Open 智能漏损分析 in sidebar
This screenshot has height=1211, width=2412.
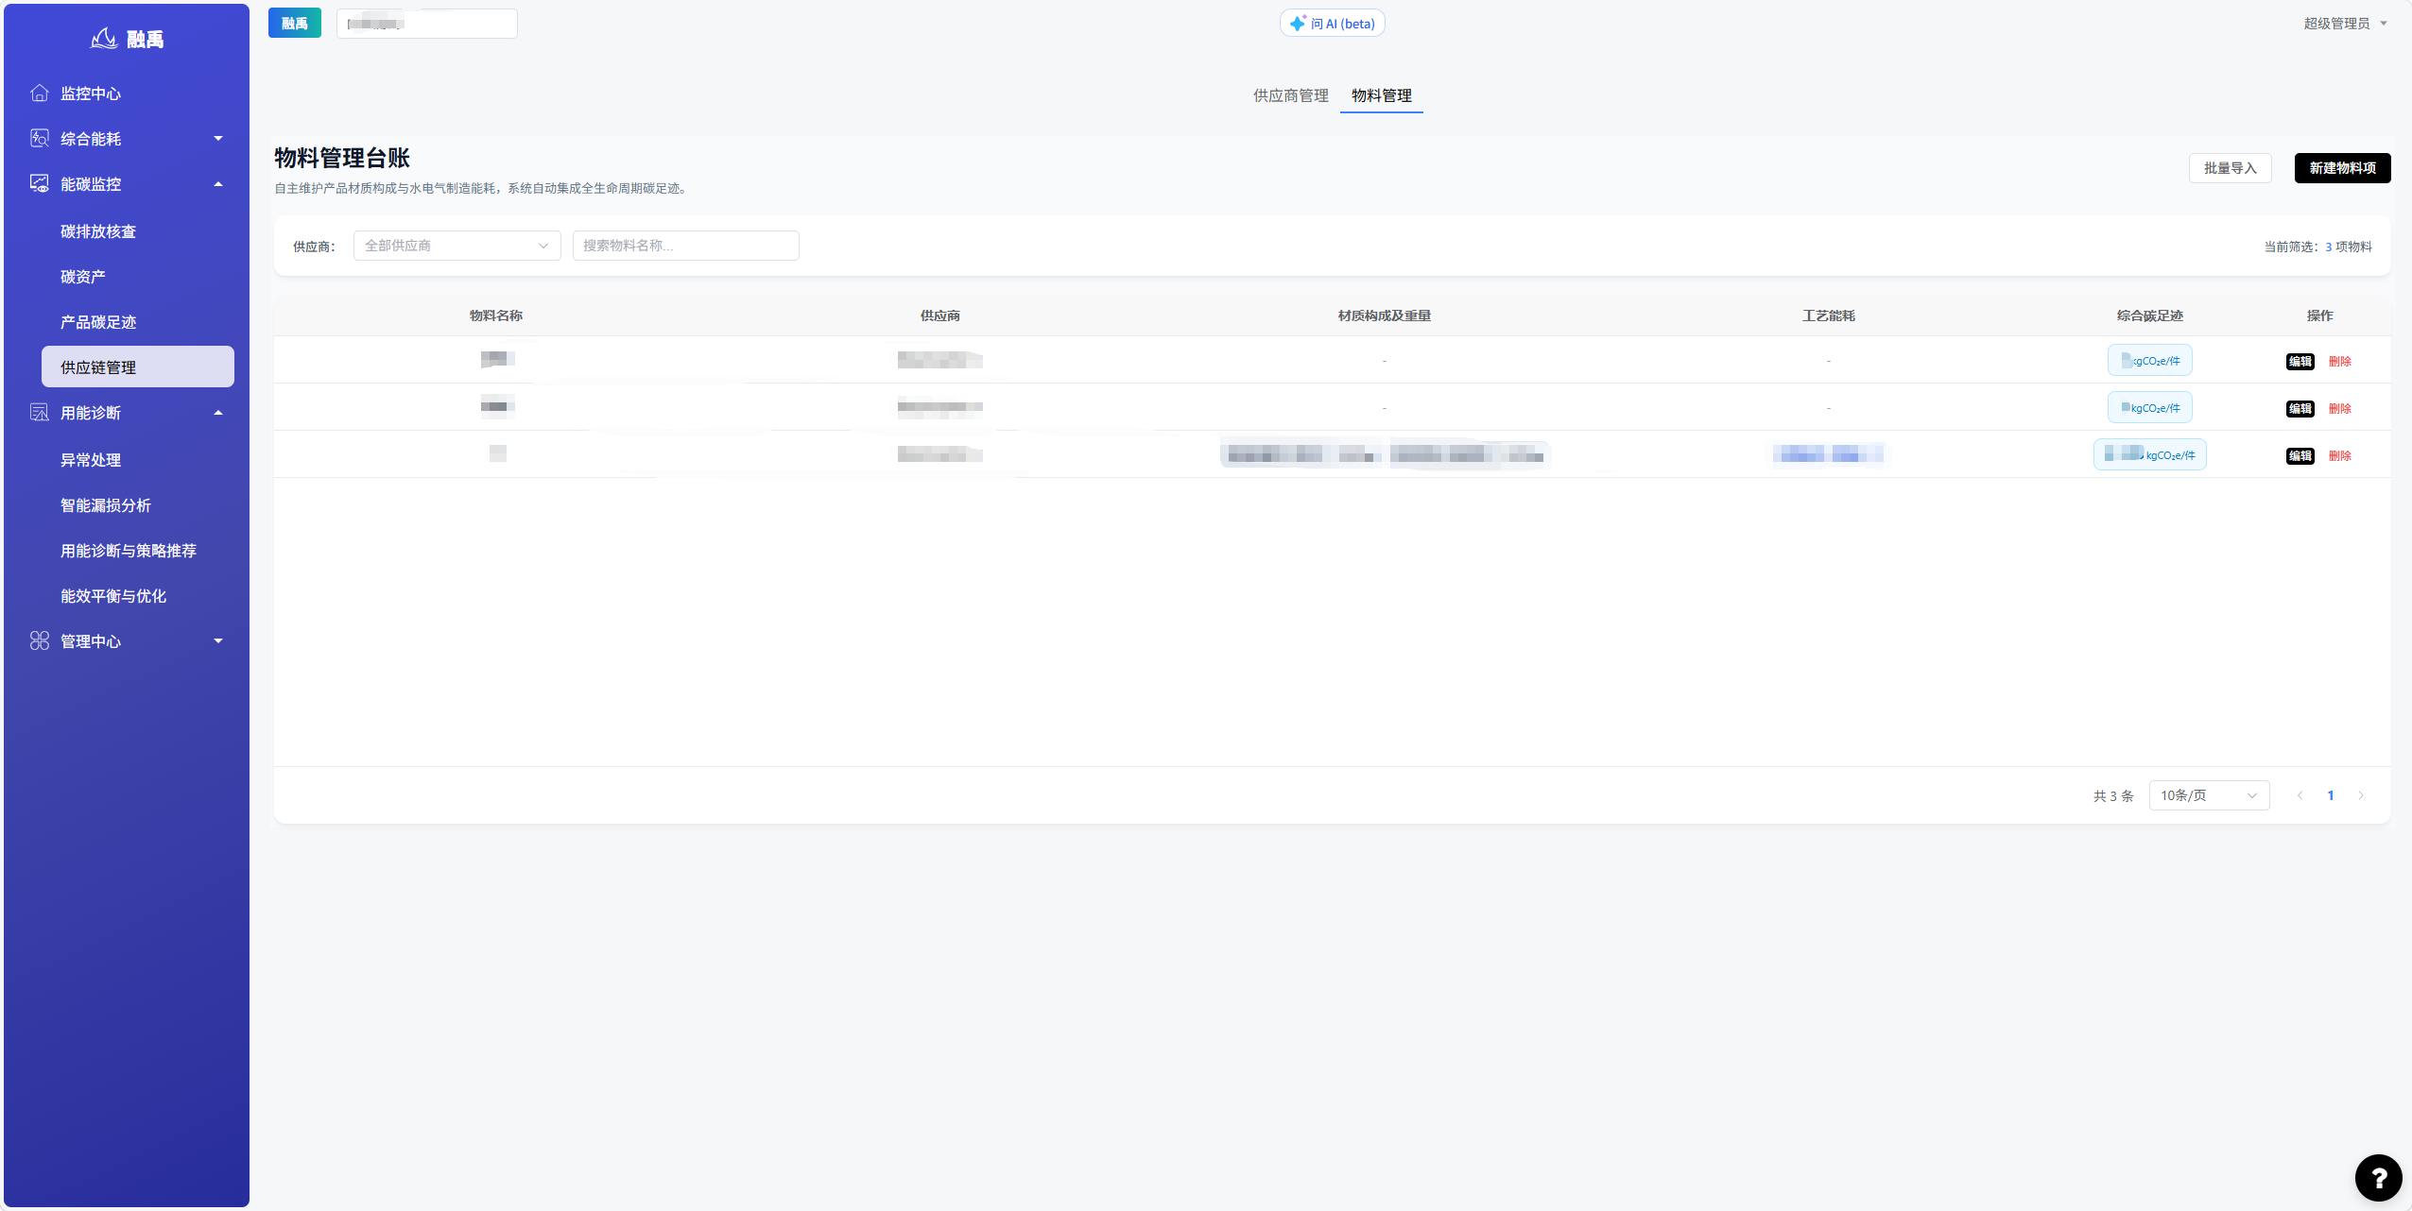(106, 505)
